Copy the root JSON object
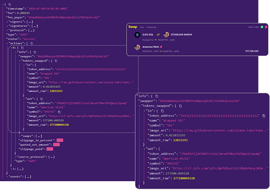The width and height of the screenshot is (270, 192). pyautogui.click(x=9, y=4)
